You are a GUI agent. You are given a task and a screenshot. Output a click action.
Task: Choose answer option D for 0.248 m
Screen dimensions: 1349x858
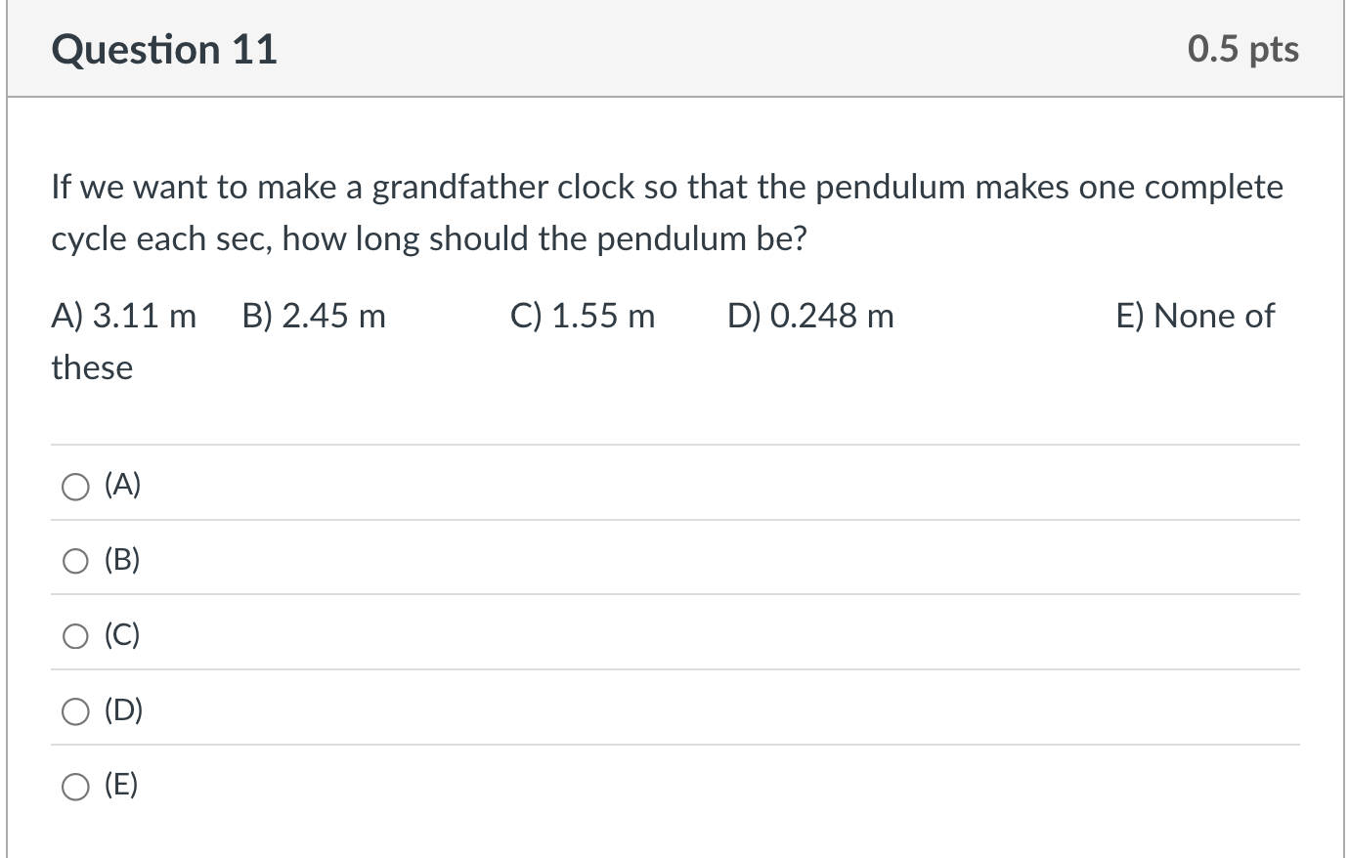point(75,711)
